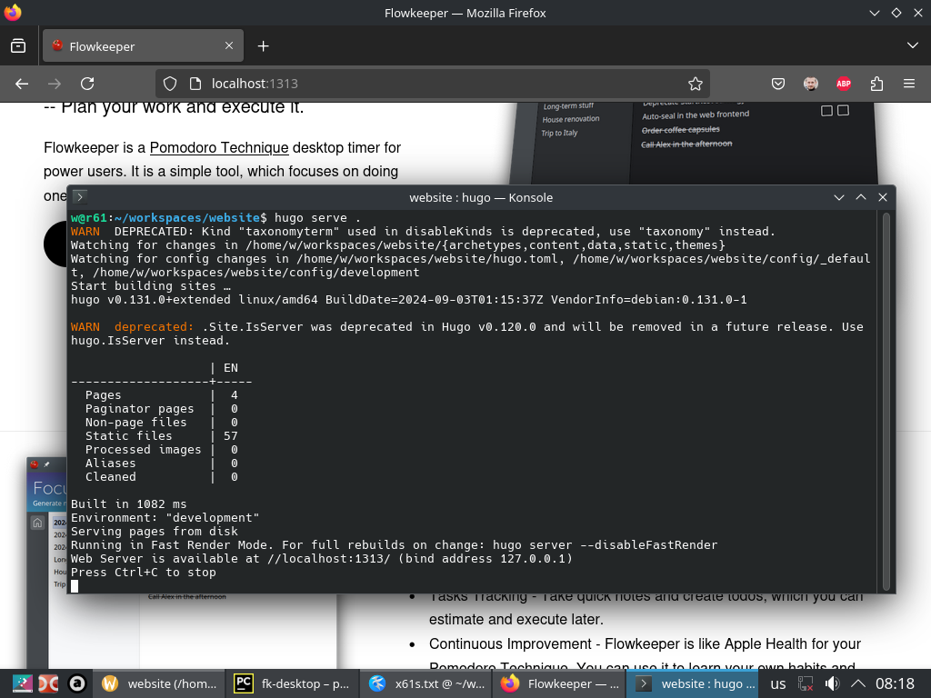Open the Konsole window menu icon
This screenshot has width=931, height=698.
80,197
